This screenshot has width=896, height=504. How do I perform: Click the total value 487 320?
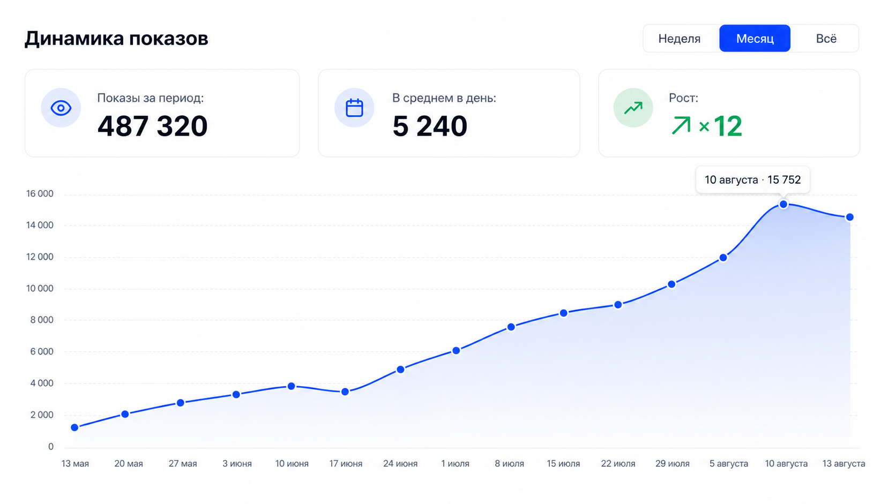153,126
